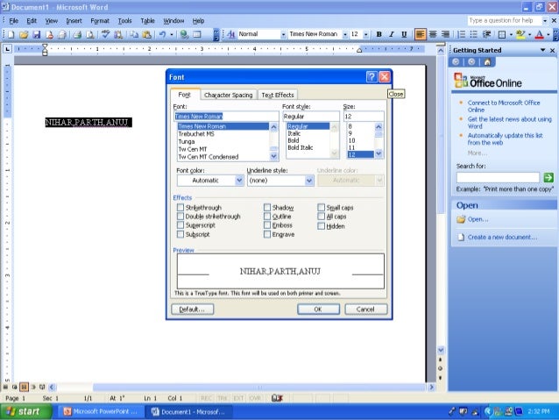Open the Table menu
This screenshot has width=559, height=420.
tap(147, 21)
